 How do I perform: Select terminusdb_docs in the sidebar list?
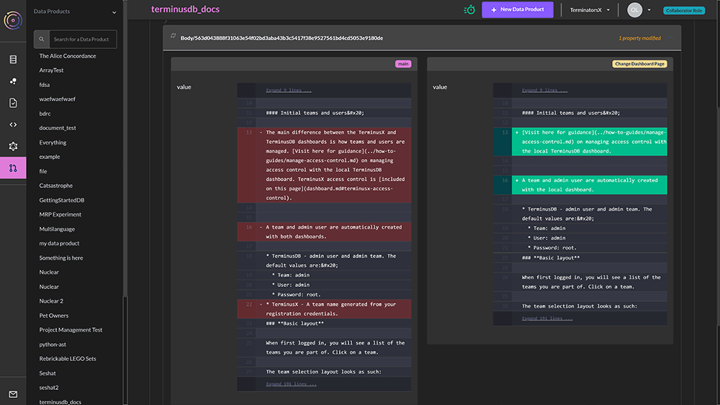click(x=60, y=402)
